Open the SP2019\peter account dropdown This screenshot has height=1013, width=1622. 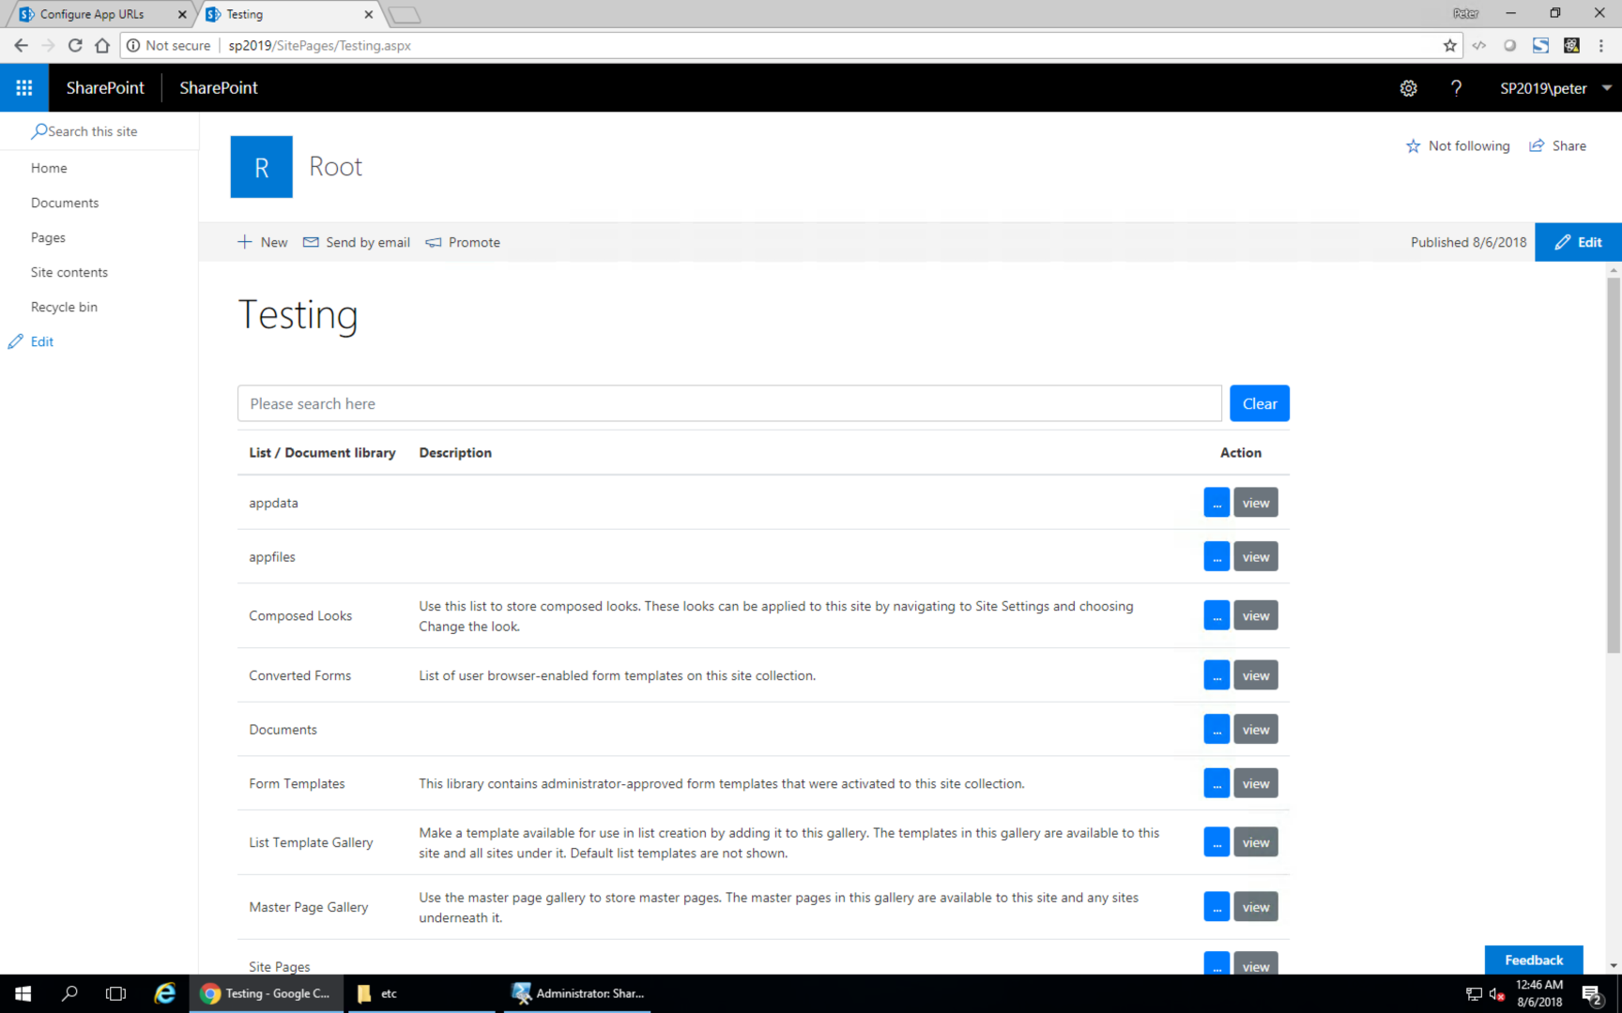pyautogui.click(x=1553, y=87)
